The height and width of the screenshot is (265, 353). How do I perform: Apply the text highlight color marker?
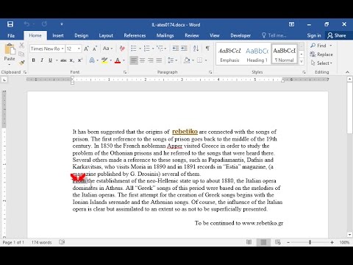(x=104, y=60)
